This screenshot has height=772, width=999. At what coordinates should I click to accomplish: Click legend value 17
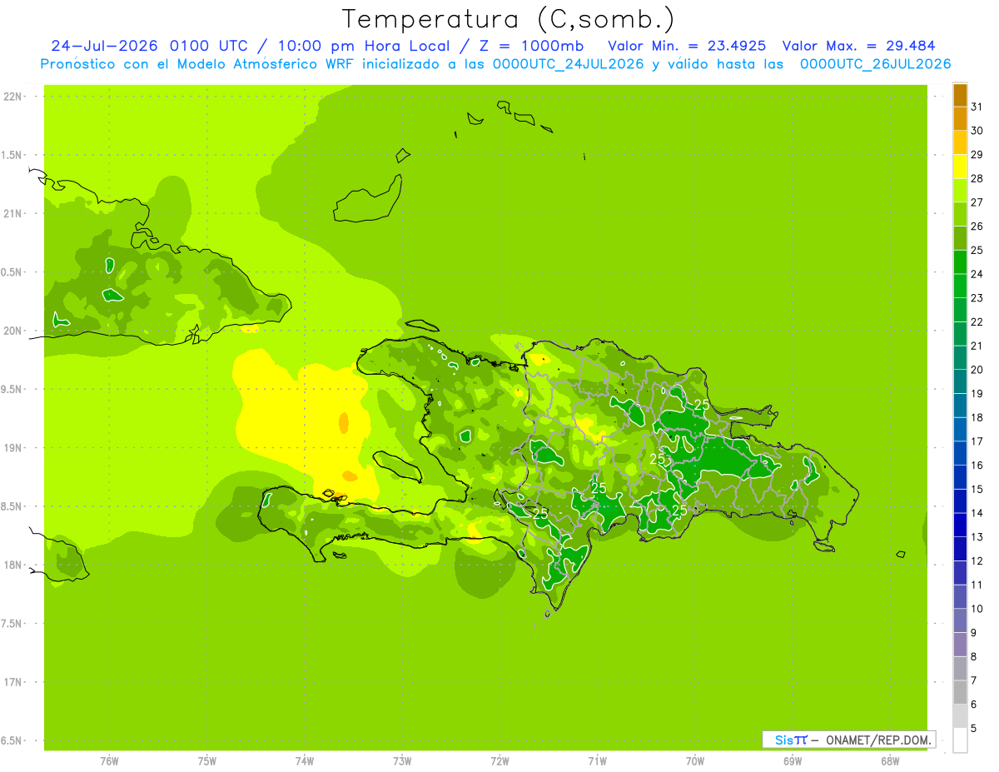click(977, 441)
